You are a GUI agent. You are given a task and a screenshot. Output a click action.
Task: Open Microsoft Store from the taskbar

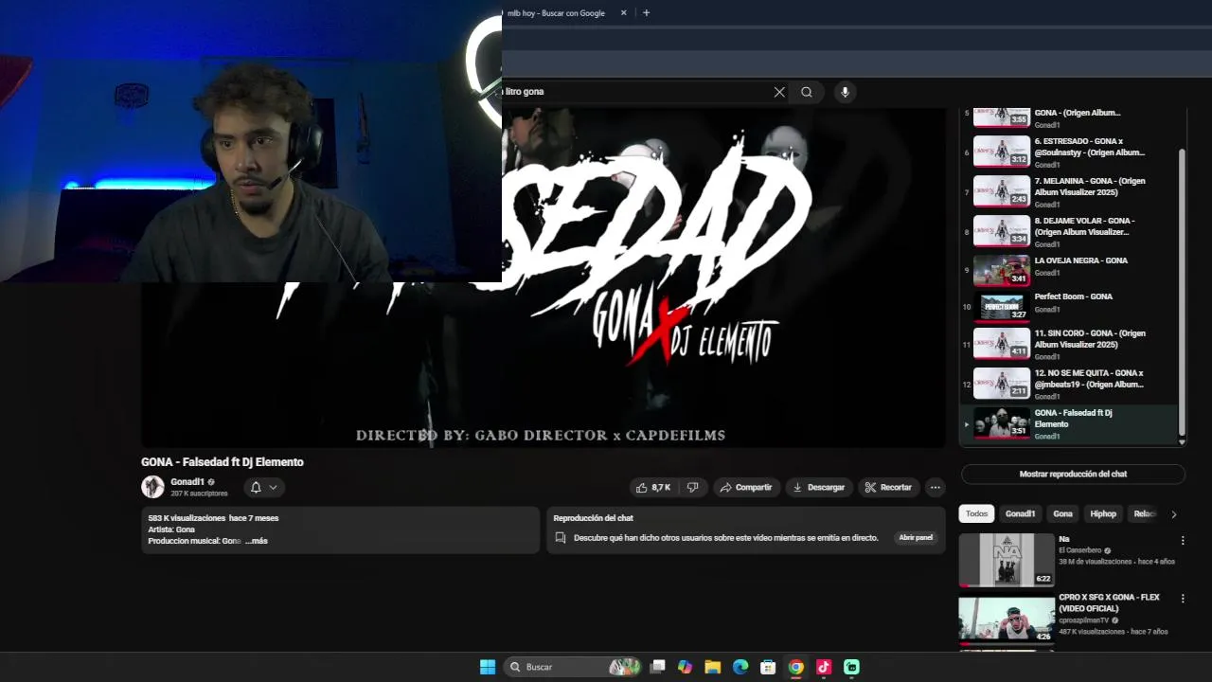[768, 667]
